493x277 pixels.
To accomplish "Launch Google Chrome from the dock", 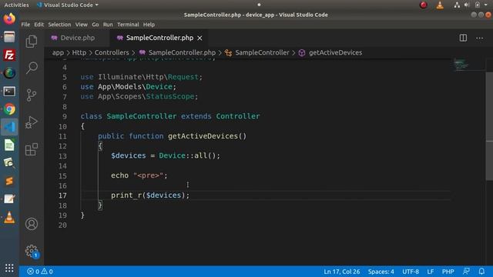I will click(x=9, y=109).
